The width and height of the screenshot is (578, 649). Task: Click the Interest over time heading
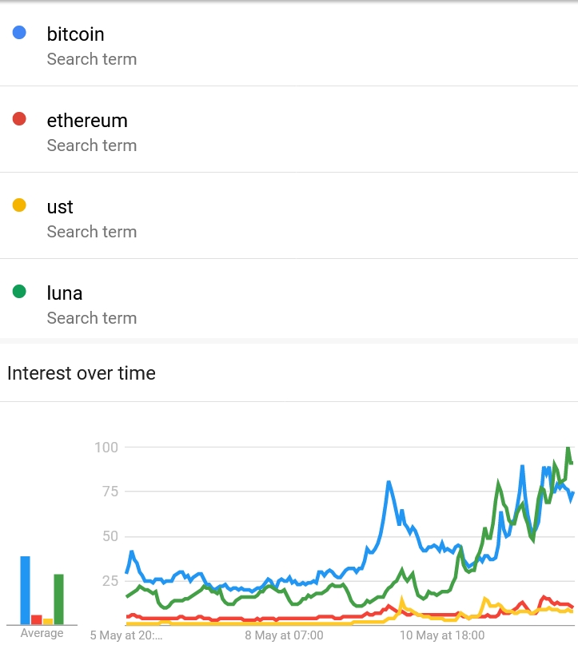click(x=82, y=373)
